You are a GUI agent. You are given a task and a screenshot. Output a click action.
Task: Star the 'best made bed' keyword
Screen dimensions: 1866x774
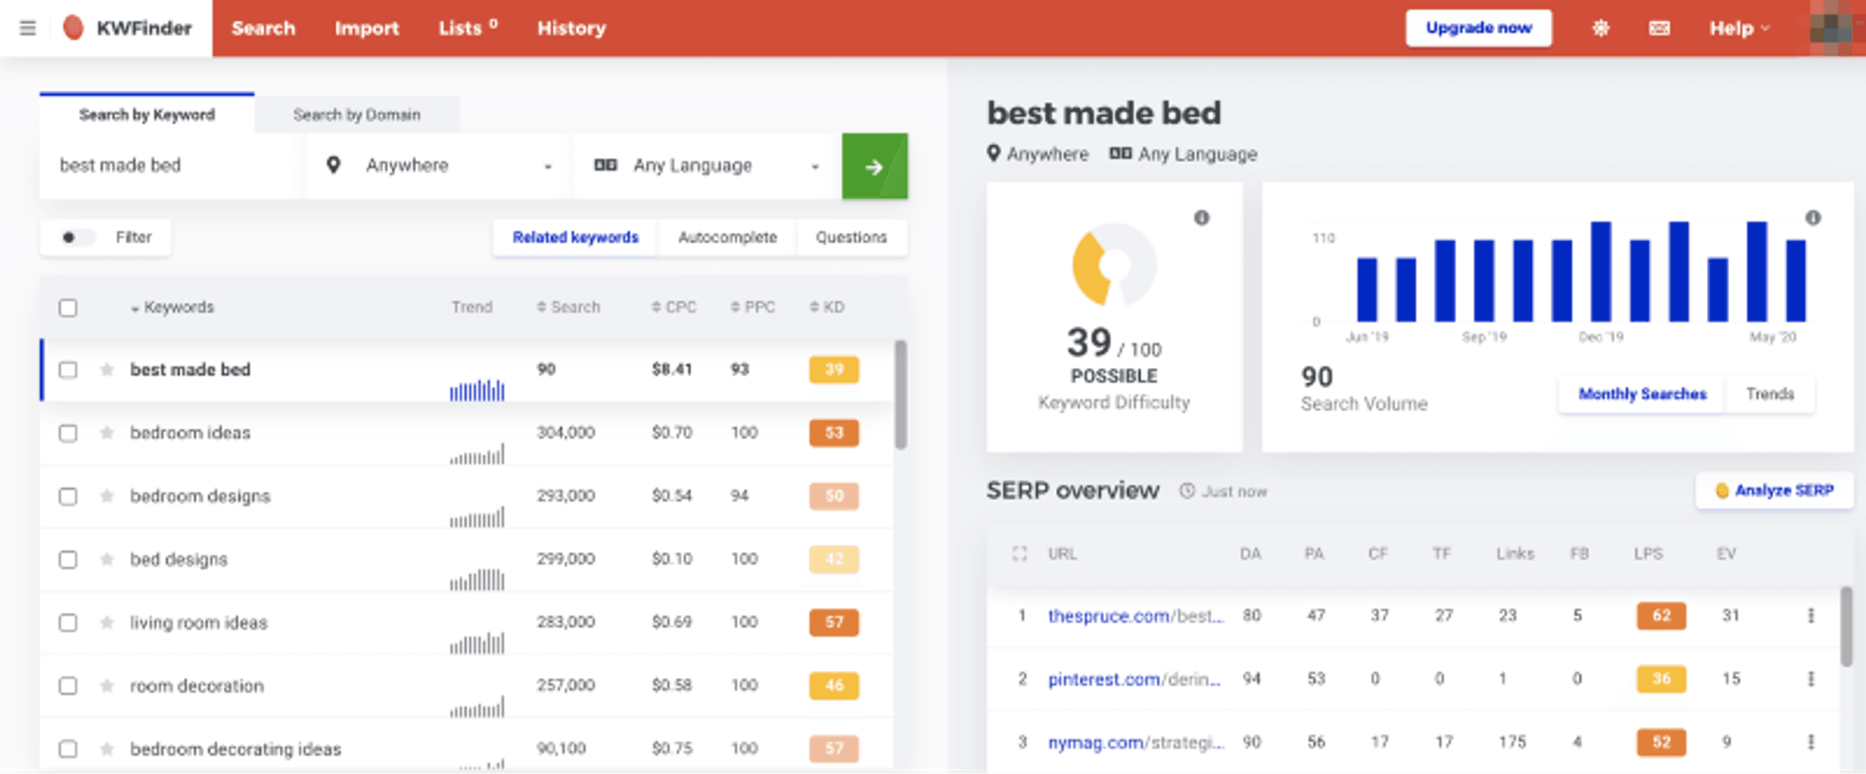click(106, 370)
